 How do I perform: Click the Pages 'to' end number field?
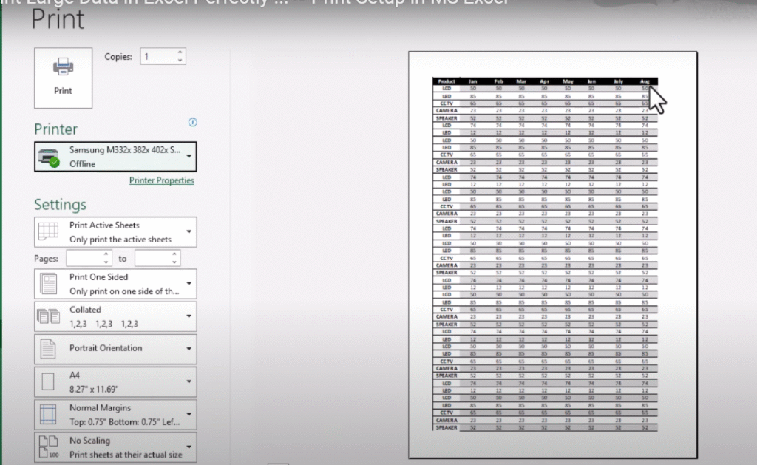(152, 258)
